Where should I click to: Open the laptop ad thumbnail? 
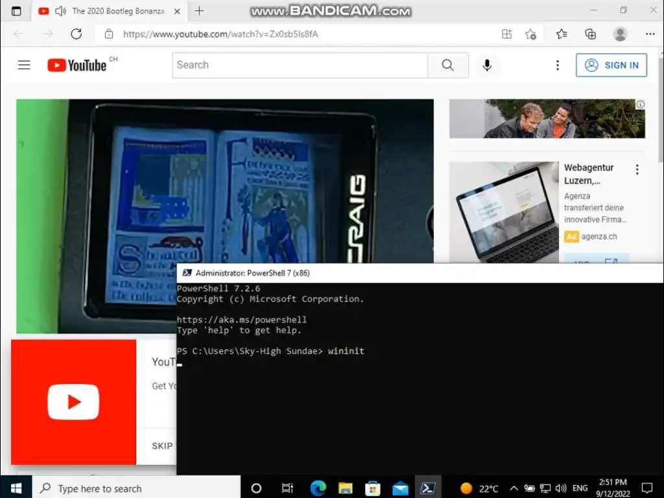[504, 212]
